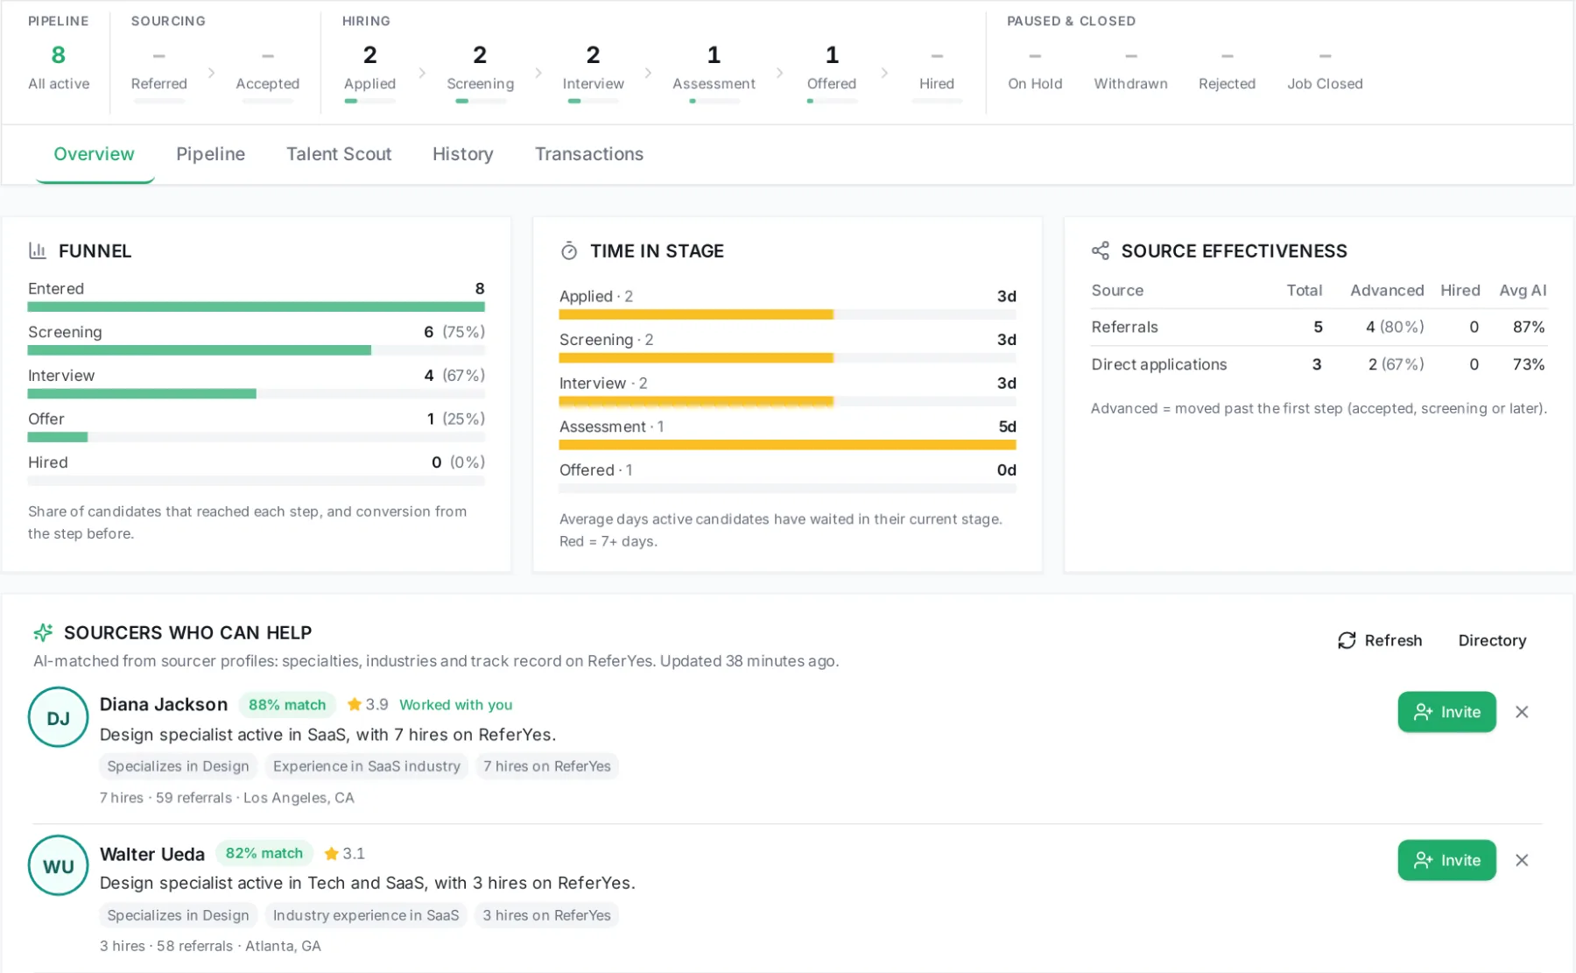Dismiss the Walter Ueda suggestion
Screen dimensions: 1576x973
(1522, 860)
